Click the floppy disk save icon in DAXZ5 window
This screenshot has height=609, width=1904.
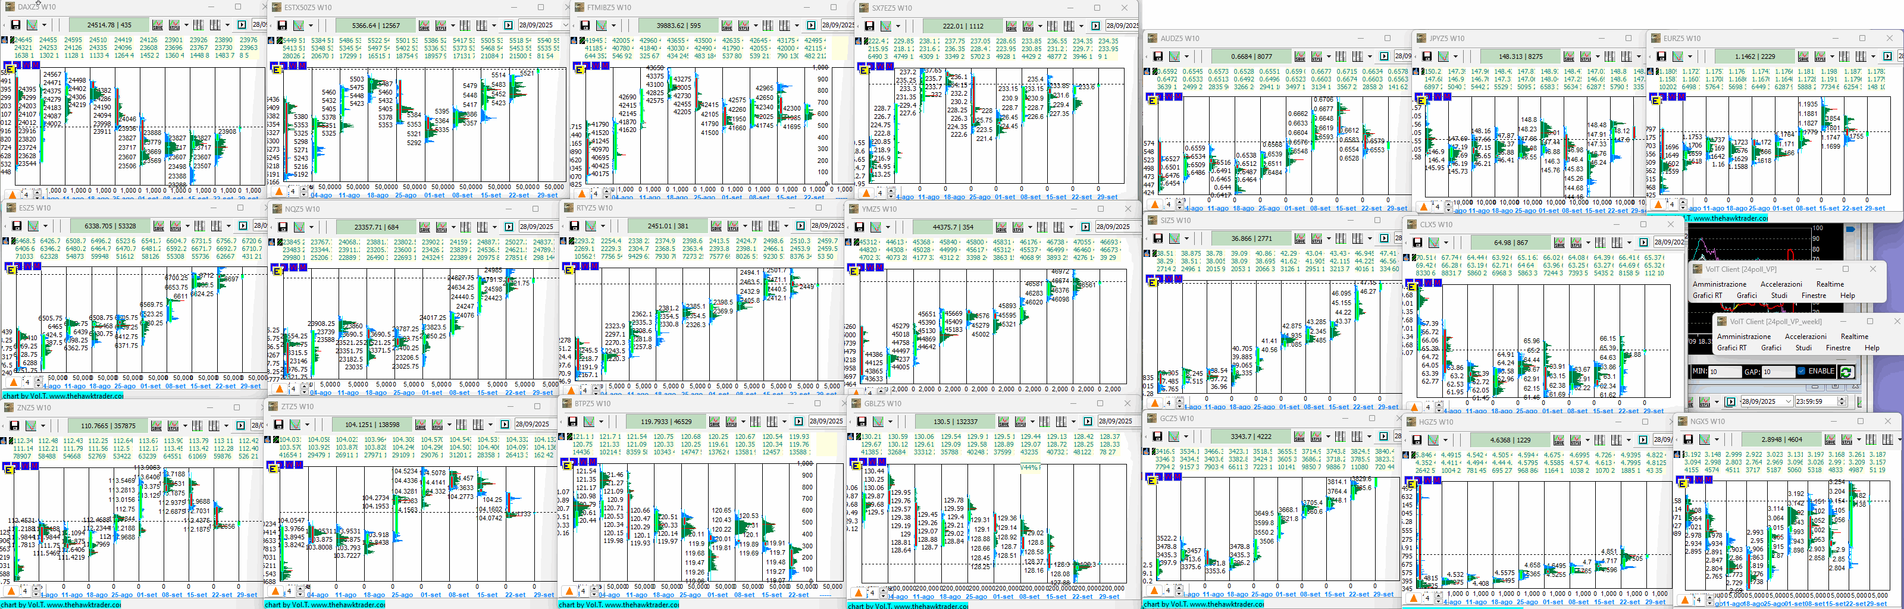pos(15,25)
